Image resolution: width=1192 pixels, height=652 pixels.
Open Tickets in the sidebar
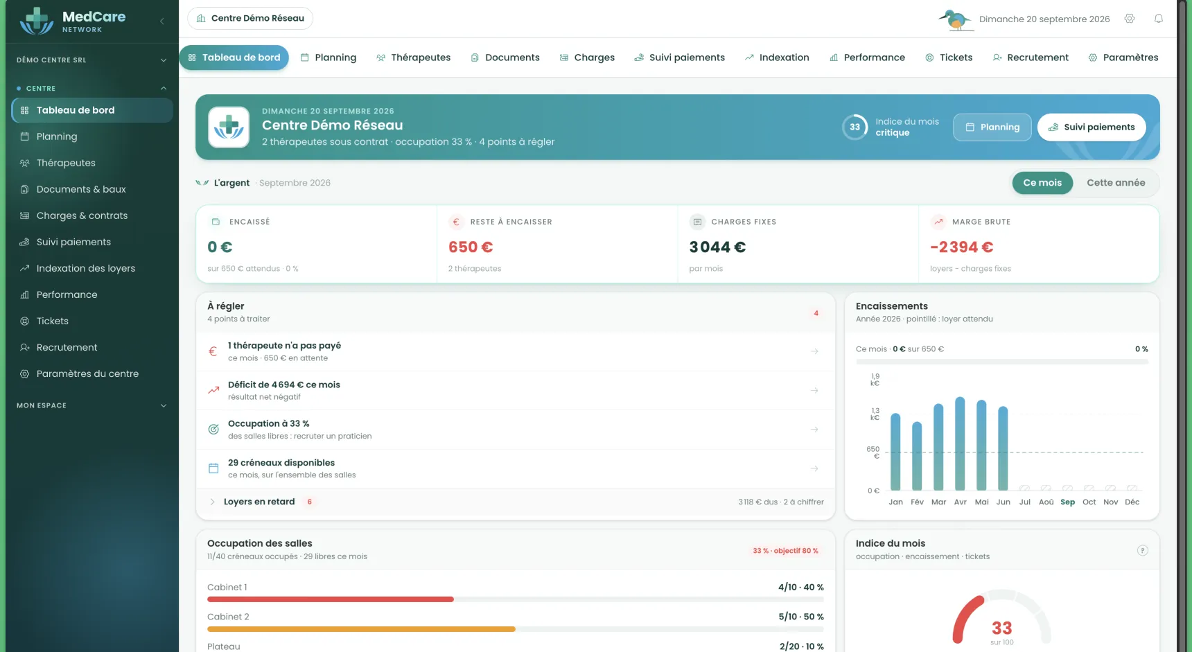[x=92, y=321]
